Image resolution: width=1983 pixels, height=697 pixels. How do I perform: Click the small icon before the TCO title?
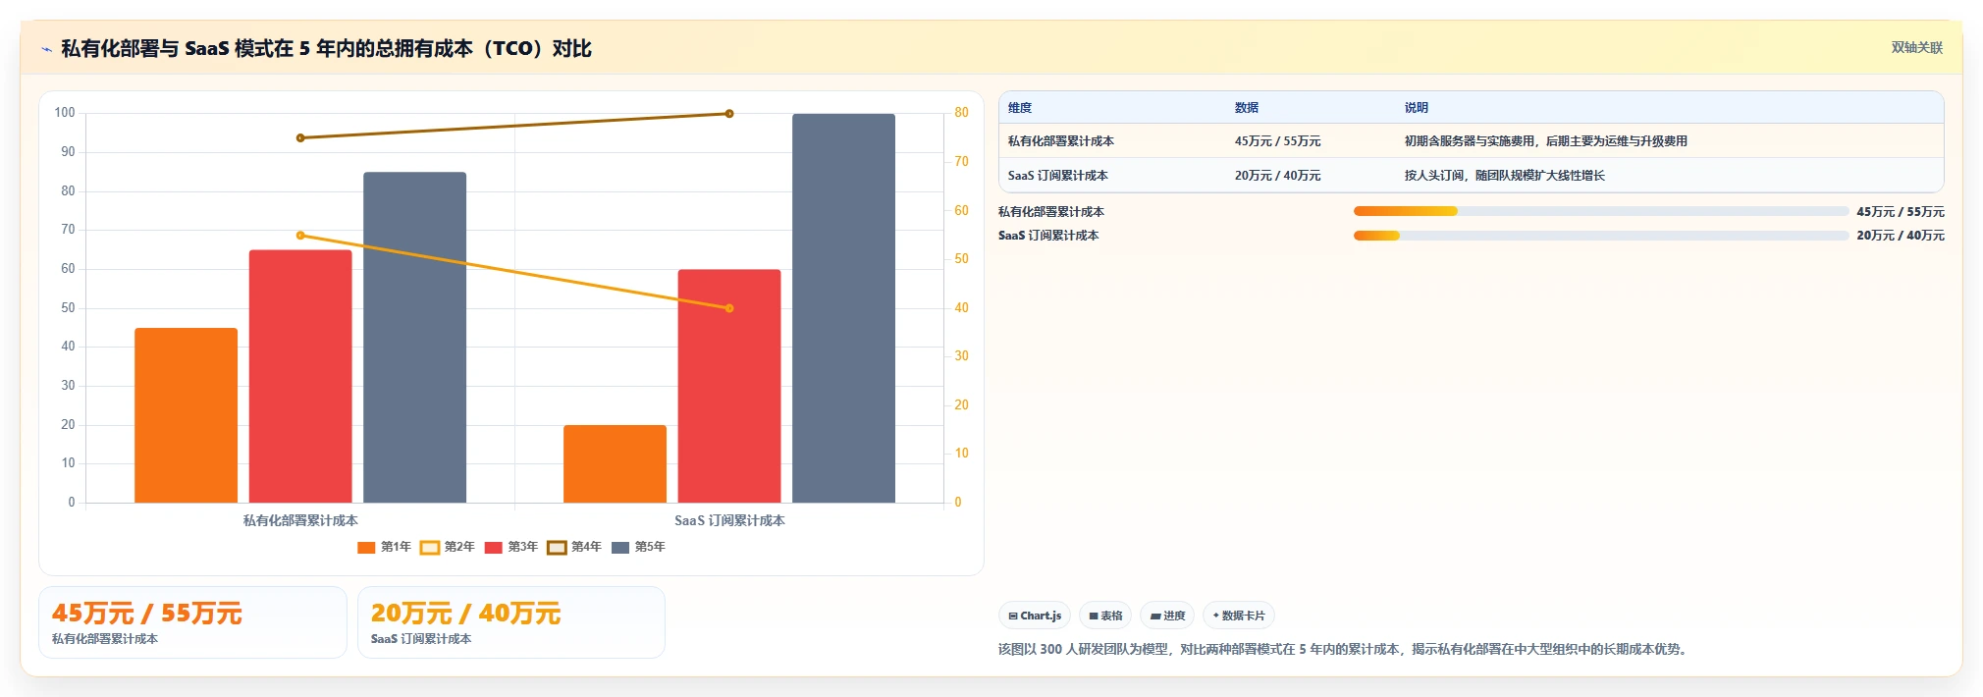point(46,49)
